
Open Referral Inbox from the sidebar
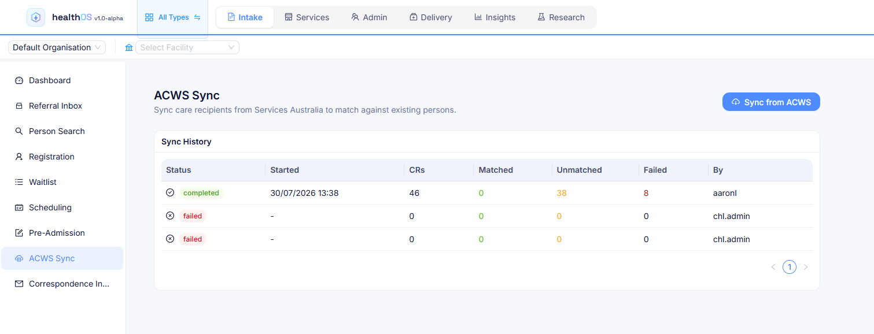click(x=62, y=106)
